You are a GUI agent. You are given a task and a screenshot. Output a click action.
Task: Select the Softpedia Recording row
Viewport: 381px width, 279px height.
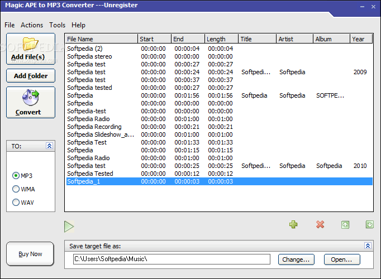(219, 127)
